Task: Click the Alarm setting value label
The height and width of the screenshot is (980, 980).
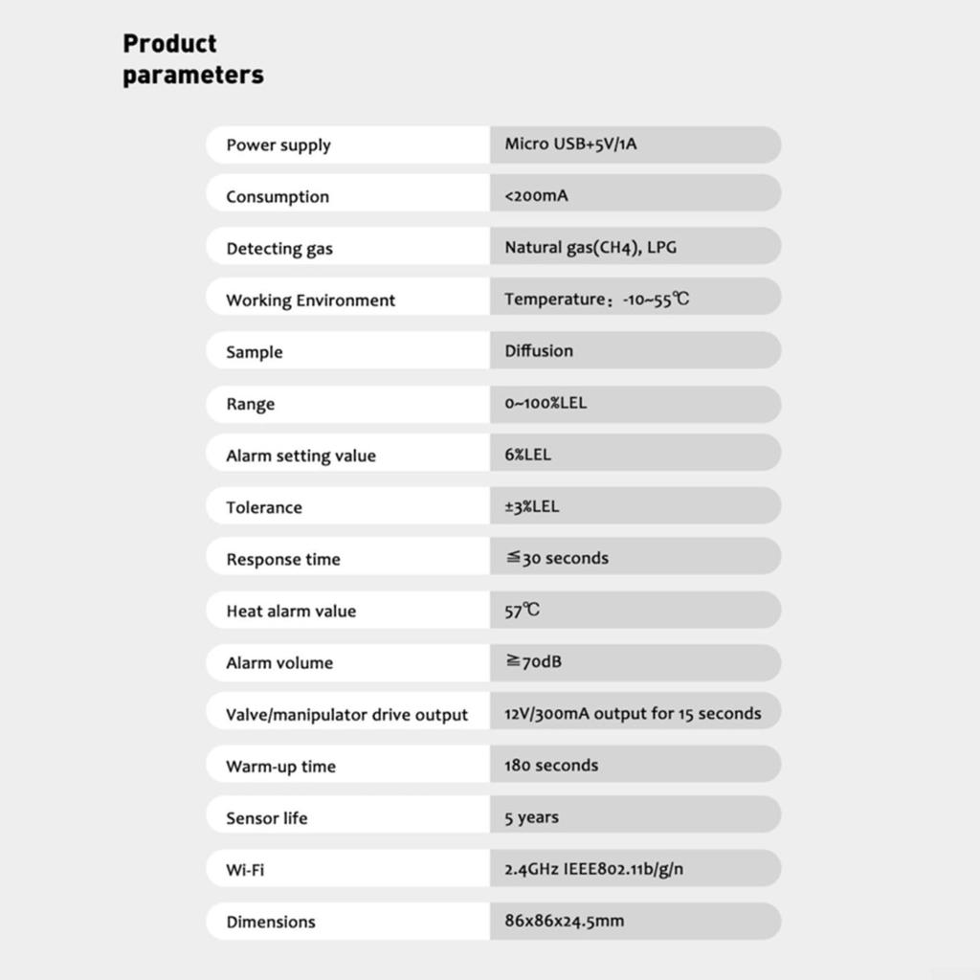Action: click(301, 456)
